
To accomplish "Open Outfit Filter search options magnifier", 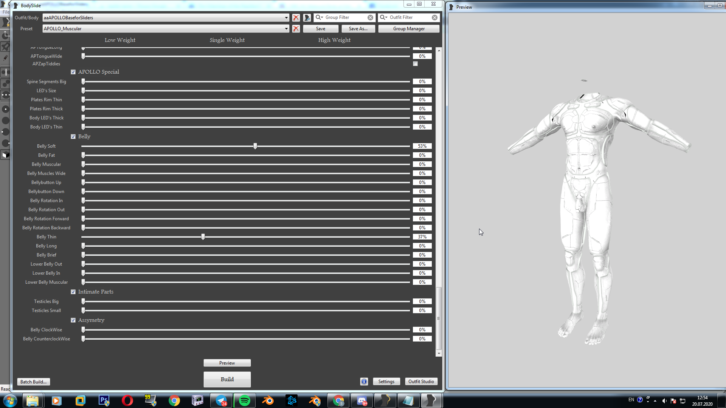I will (384, 17).
